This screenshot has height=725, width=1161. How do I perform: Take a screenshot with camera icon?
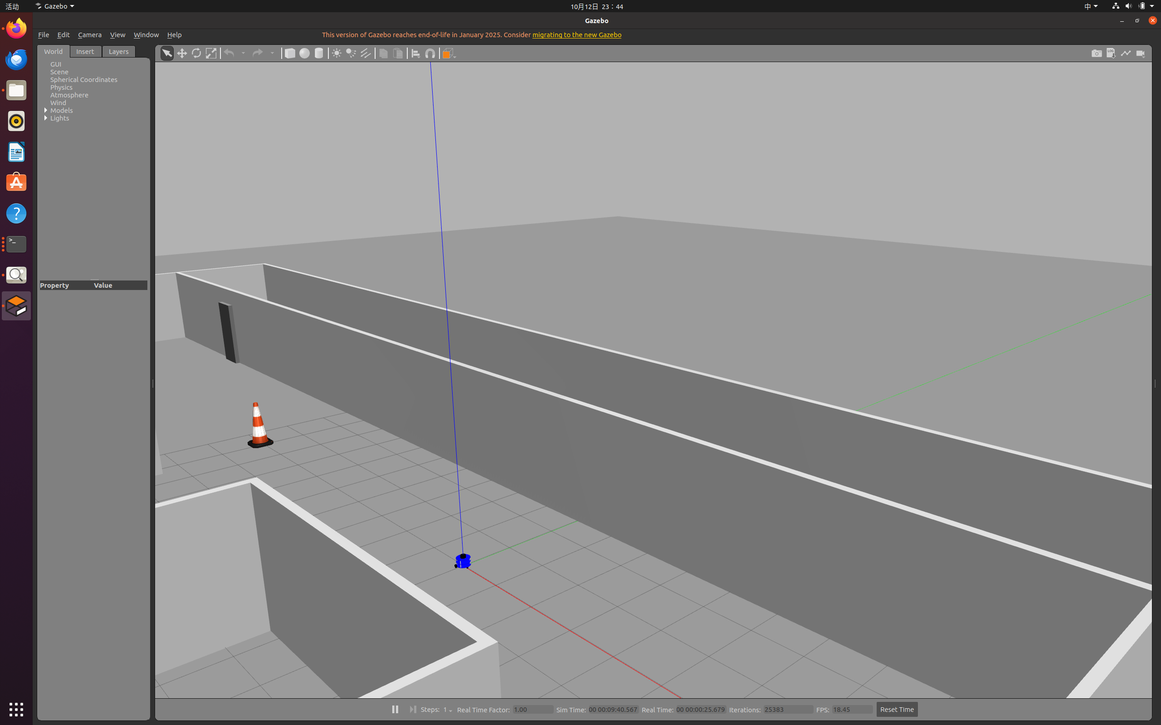pyautogui.click(x=1097, y=53)
